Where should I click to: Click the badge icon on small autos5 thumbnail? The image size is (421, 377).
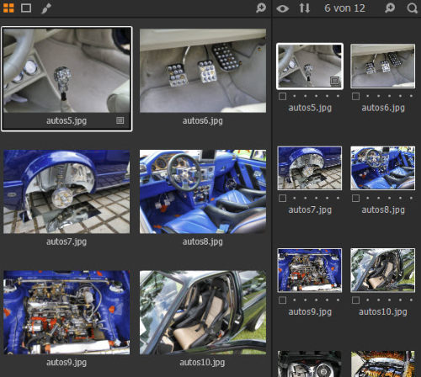[334, 81]
